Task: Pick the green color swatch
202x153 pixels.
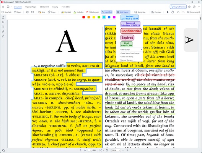Action: [99, 17]
